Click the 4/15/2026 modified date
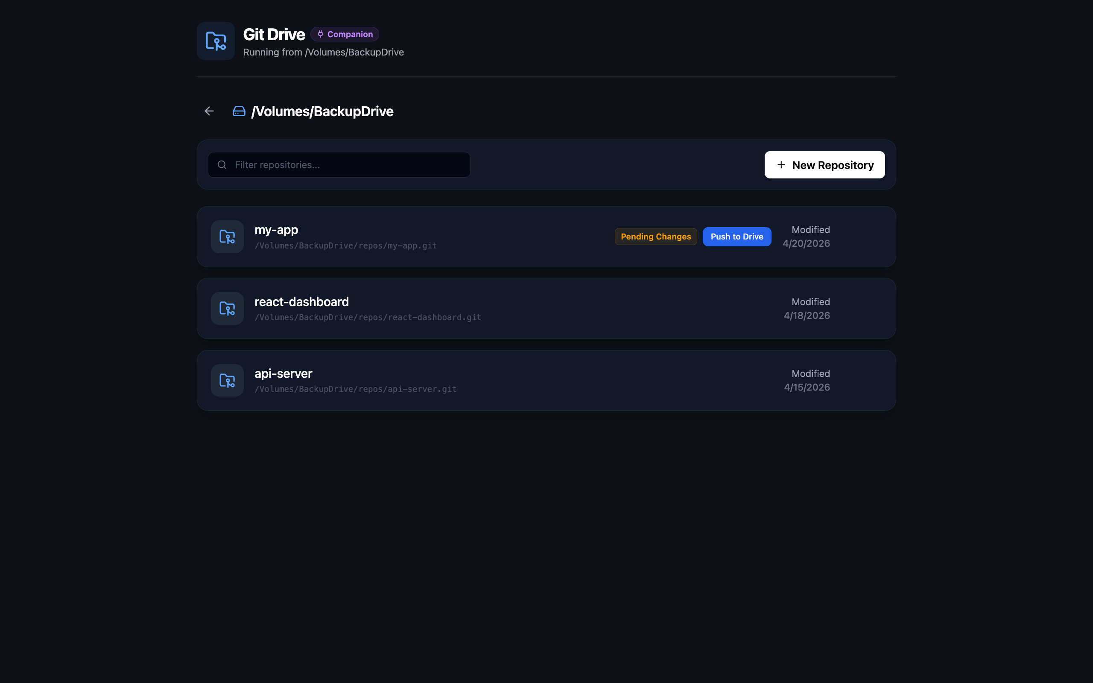The height and width of the screenshot is (683, 1093). (807, 388)
